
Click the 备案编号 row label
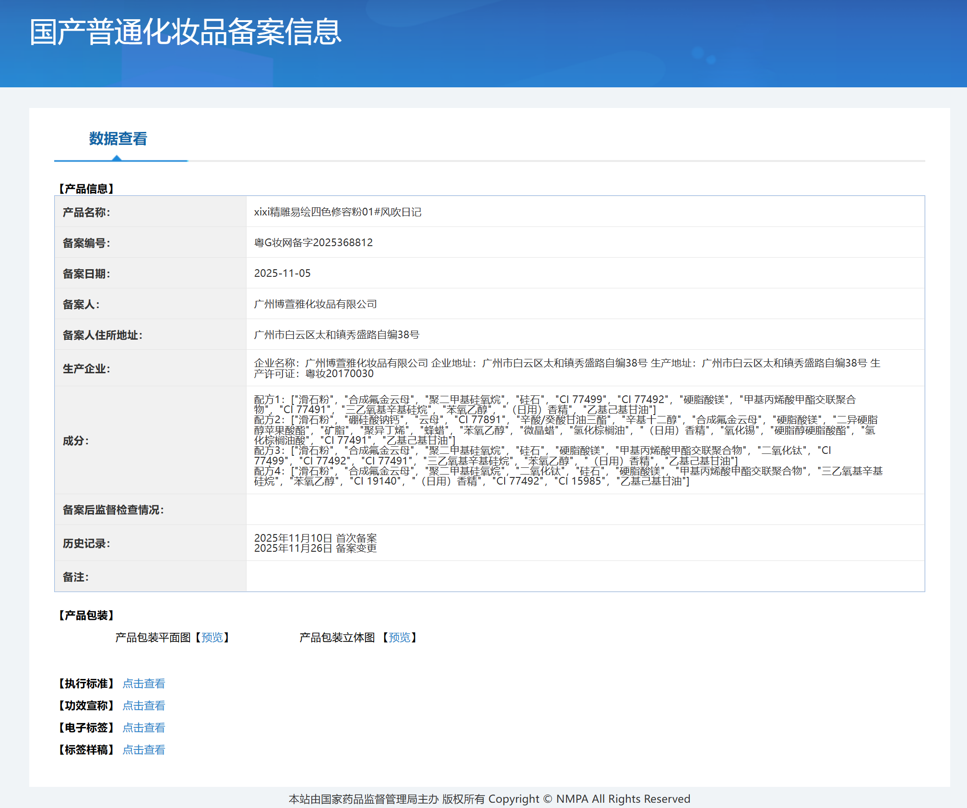coord(86,243)
